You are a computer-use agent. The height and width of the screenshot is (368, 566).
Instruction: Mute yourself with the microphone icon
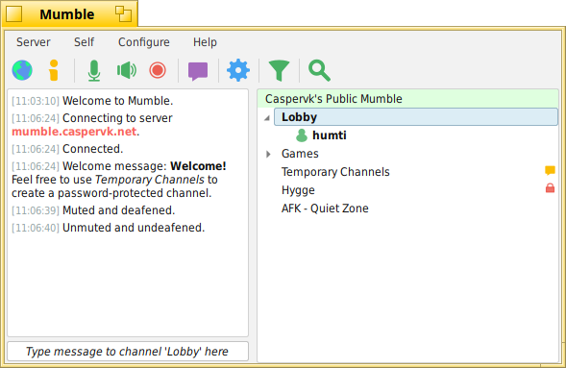[x=94, y=70]
